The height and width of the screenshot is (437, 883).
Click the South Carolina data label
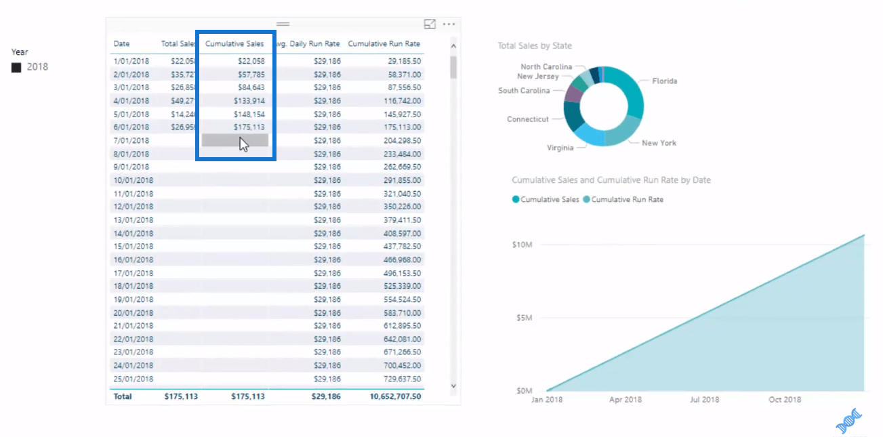coord(524,91)
